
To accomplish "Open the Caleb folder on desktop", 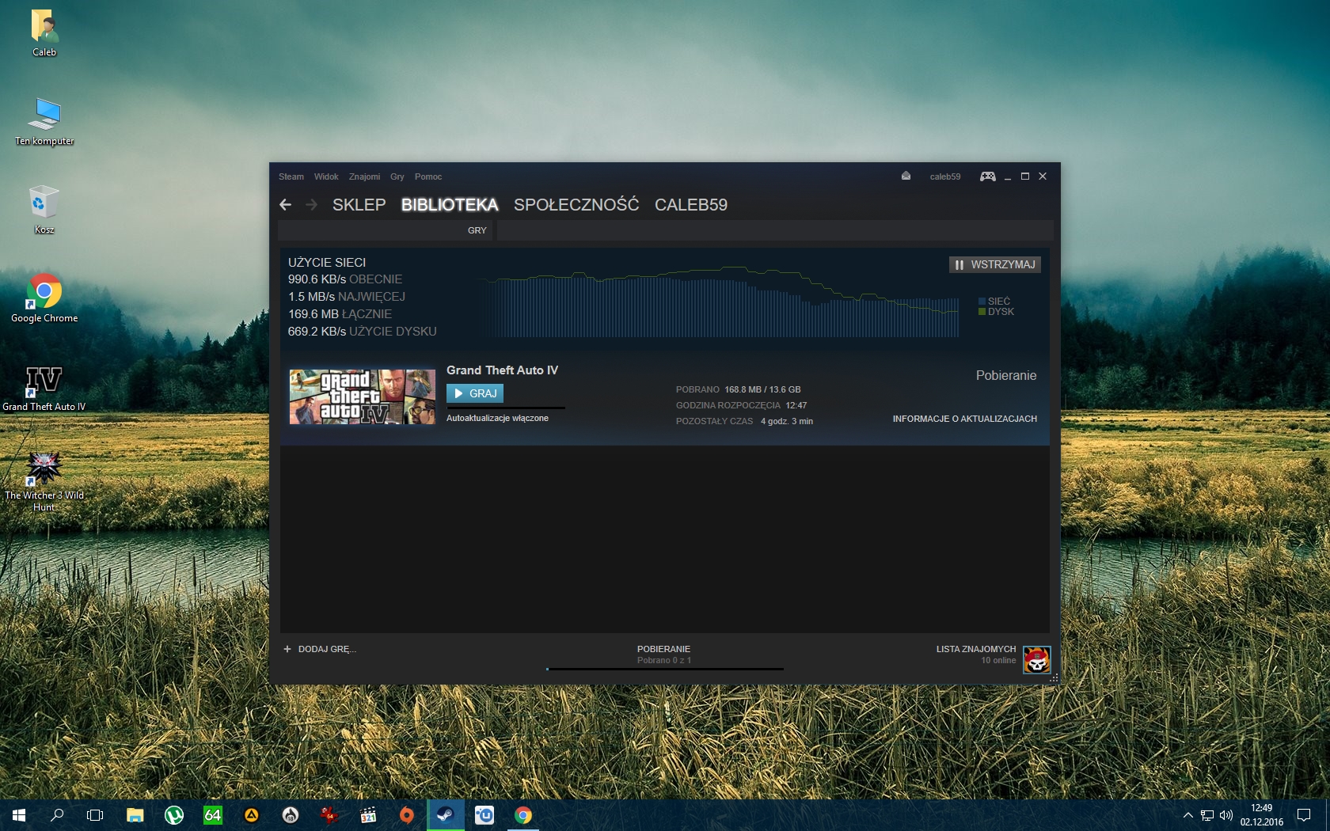I will point(44,32).
